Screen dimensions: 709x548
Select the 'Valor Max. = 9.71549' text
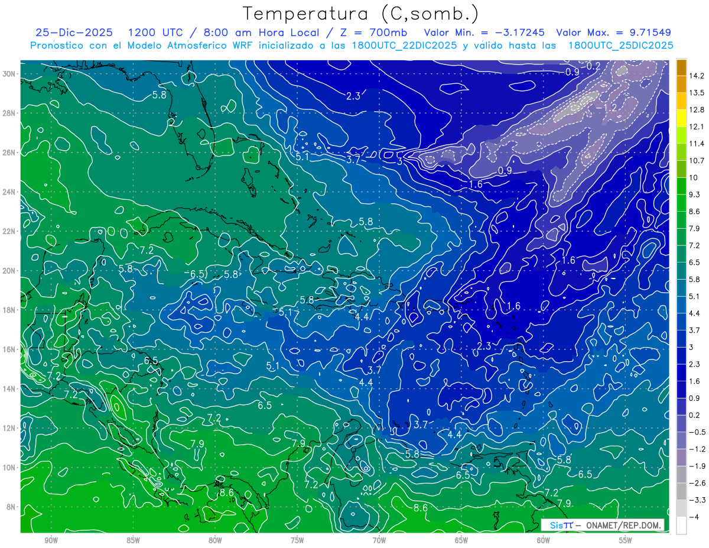click(613, 33)
